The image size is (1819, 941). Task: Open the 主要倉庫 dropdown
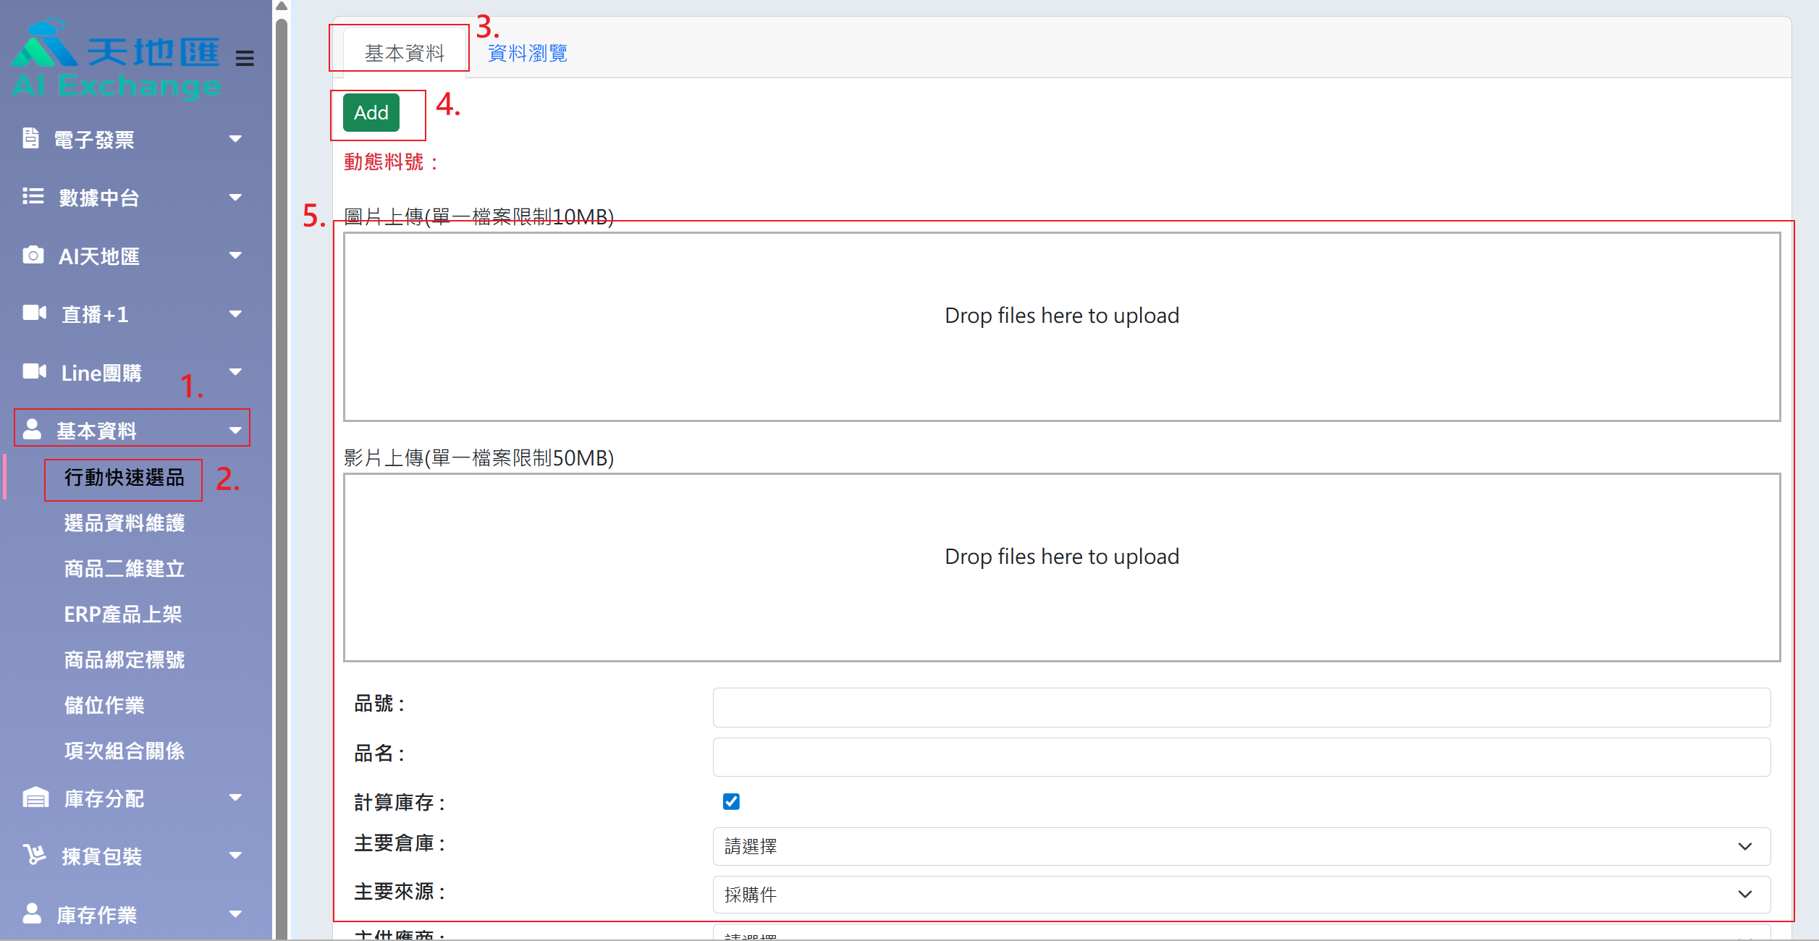[1241, 846]
